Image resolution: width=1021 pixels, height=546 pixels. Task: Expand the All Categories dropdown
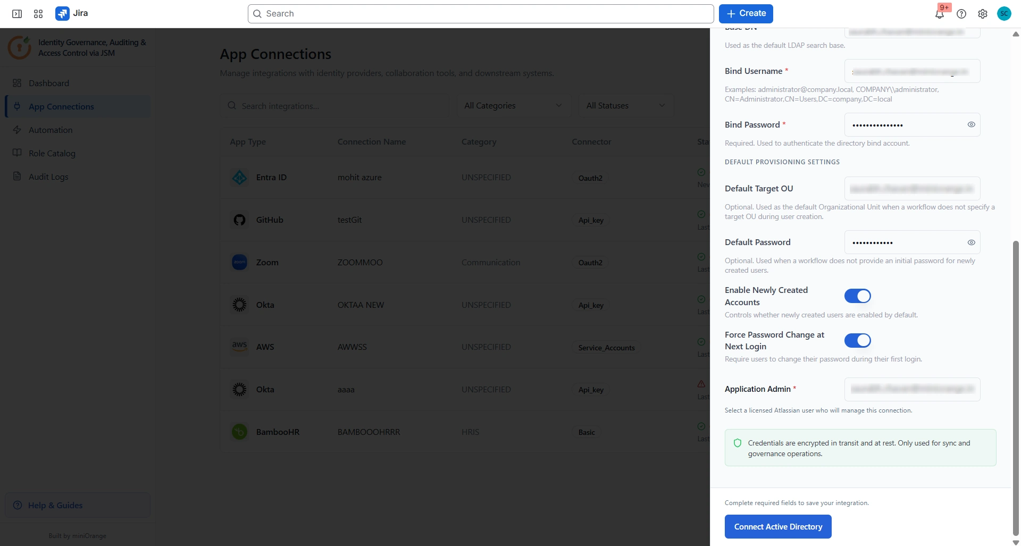(514, 106)
